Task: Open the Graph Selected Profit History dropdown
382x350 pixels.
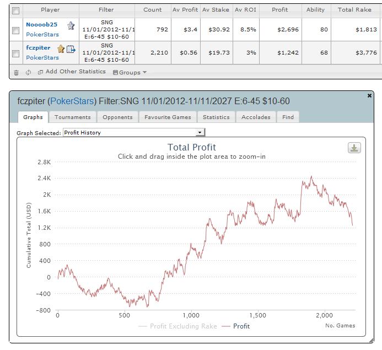Action: [x=134, y=132]
